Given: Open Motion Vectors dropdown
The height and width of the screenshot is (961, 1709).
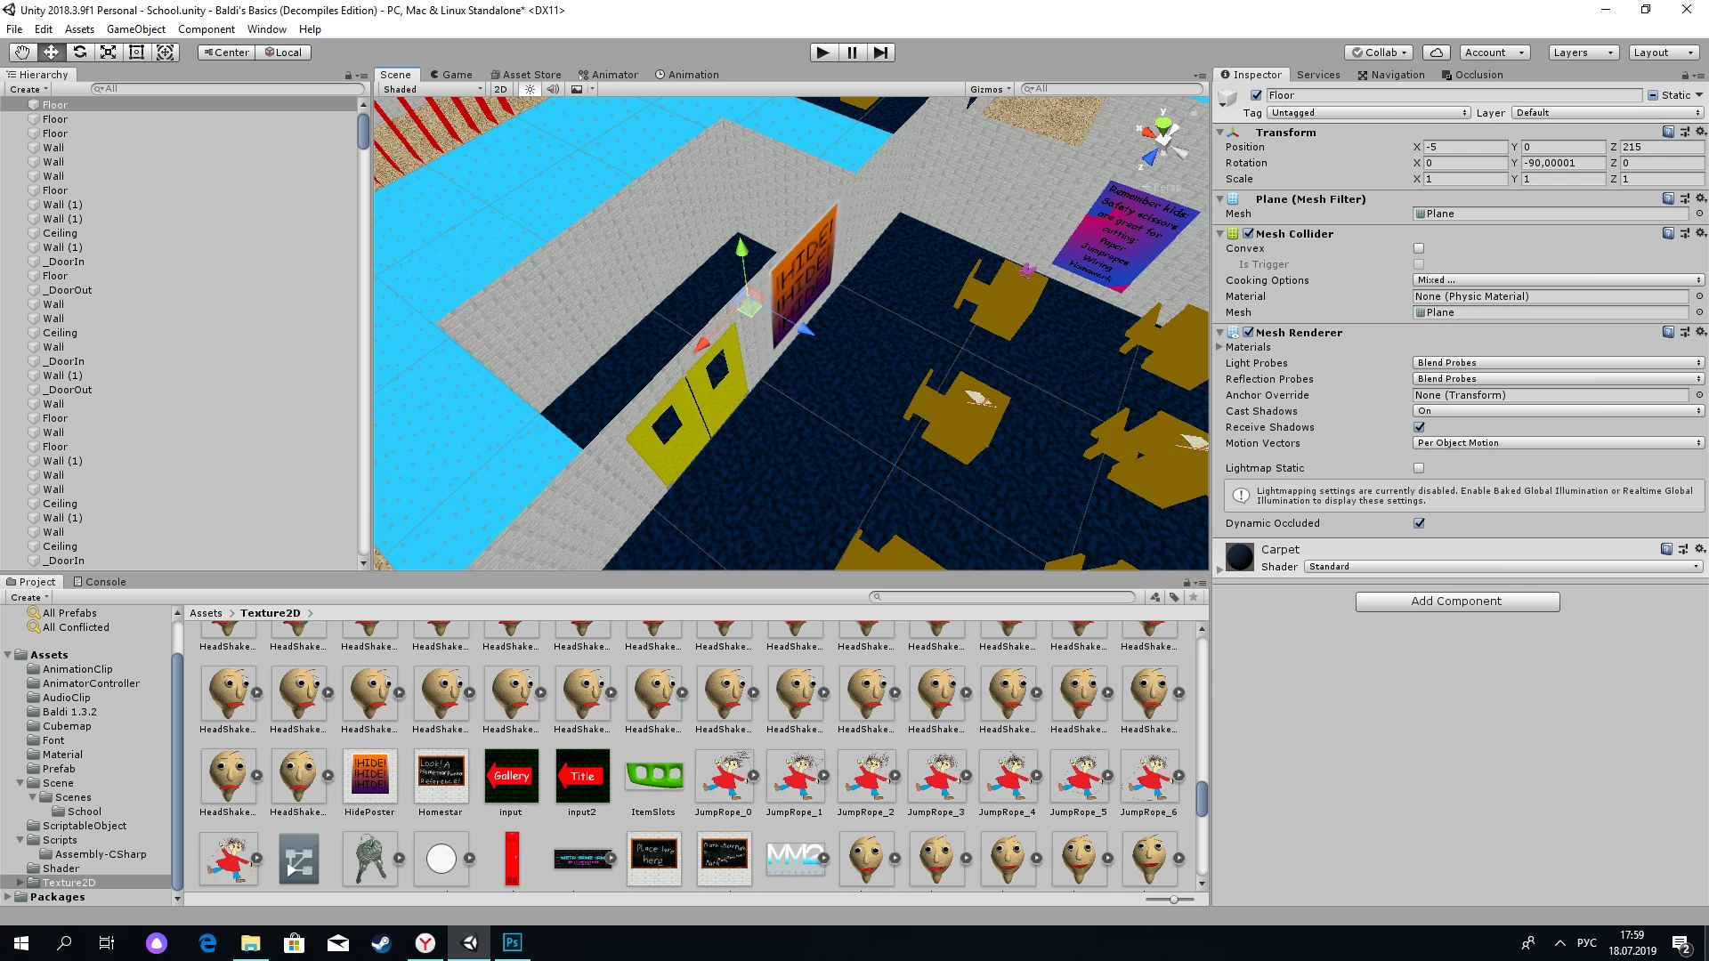Looking at the screenshot, I should pos(1559,443).
